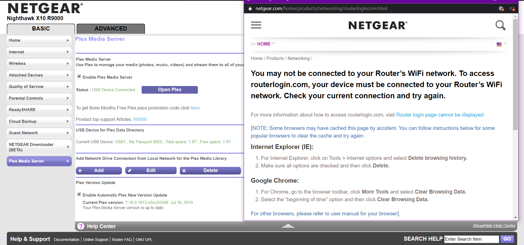Toggle Enable Automatic Plex New Version Update
Screen dimensions: 524x245
(79, 194)
